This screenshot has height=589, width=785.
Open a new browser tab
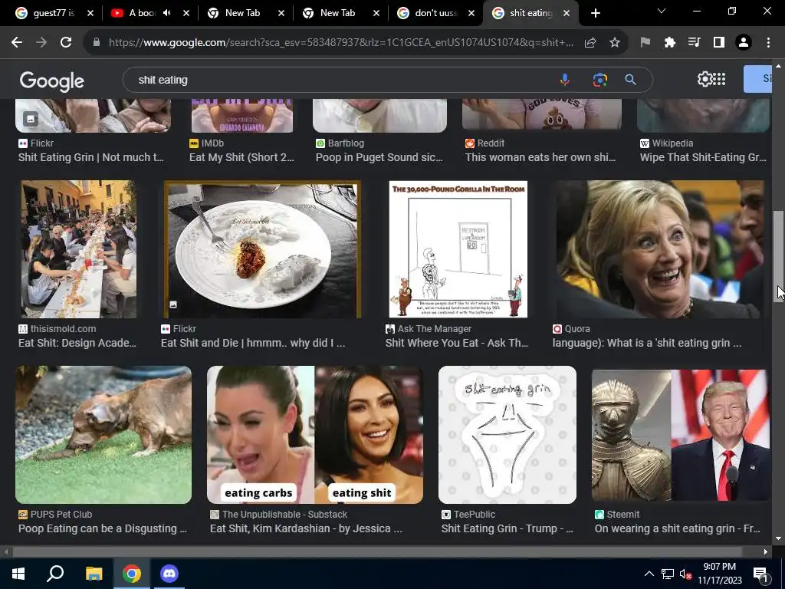[x=595, y=13]
